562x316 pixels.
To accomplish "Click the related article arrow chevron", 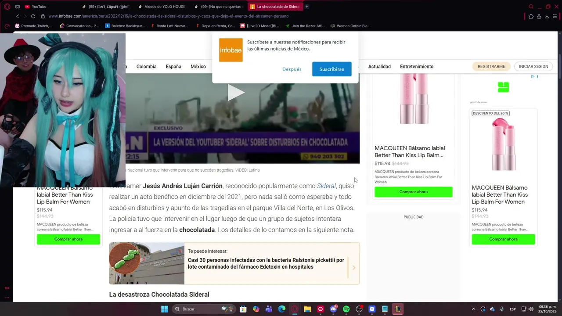I will [354, 268].
